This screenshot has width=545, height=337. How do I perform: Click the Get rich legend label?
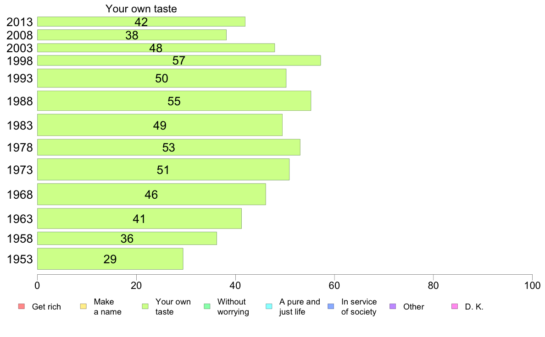[46, 307]
